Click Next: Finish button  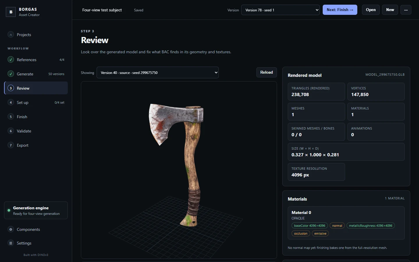340,10
